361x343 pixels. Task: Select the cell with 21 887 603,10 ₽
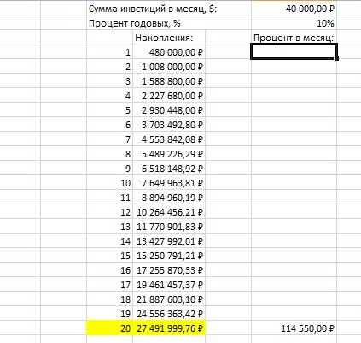(x=169, y=299)
